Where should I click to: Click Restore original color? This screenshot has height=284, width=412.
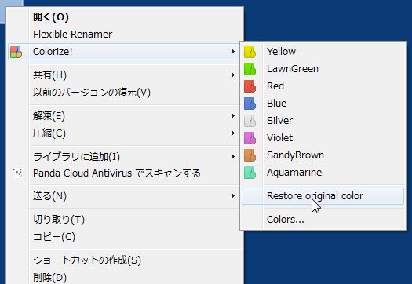323,196
